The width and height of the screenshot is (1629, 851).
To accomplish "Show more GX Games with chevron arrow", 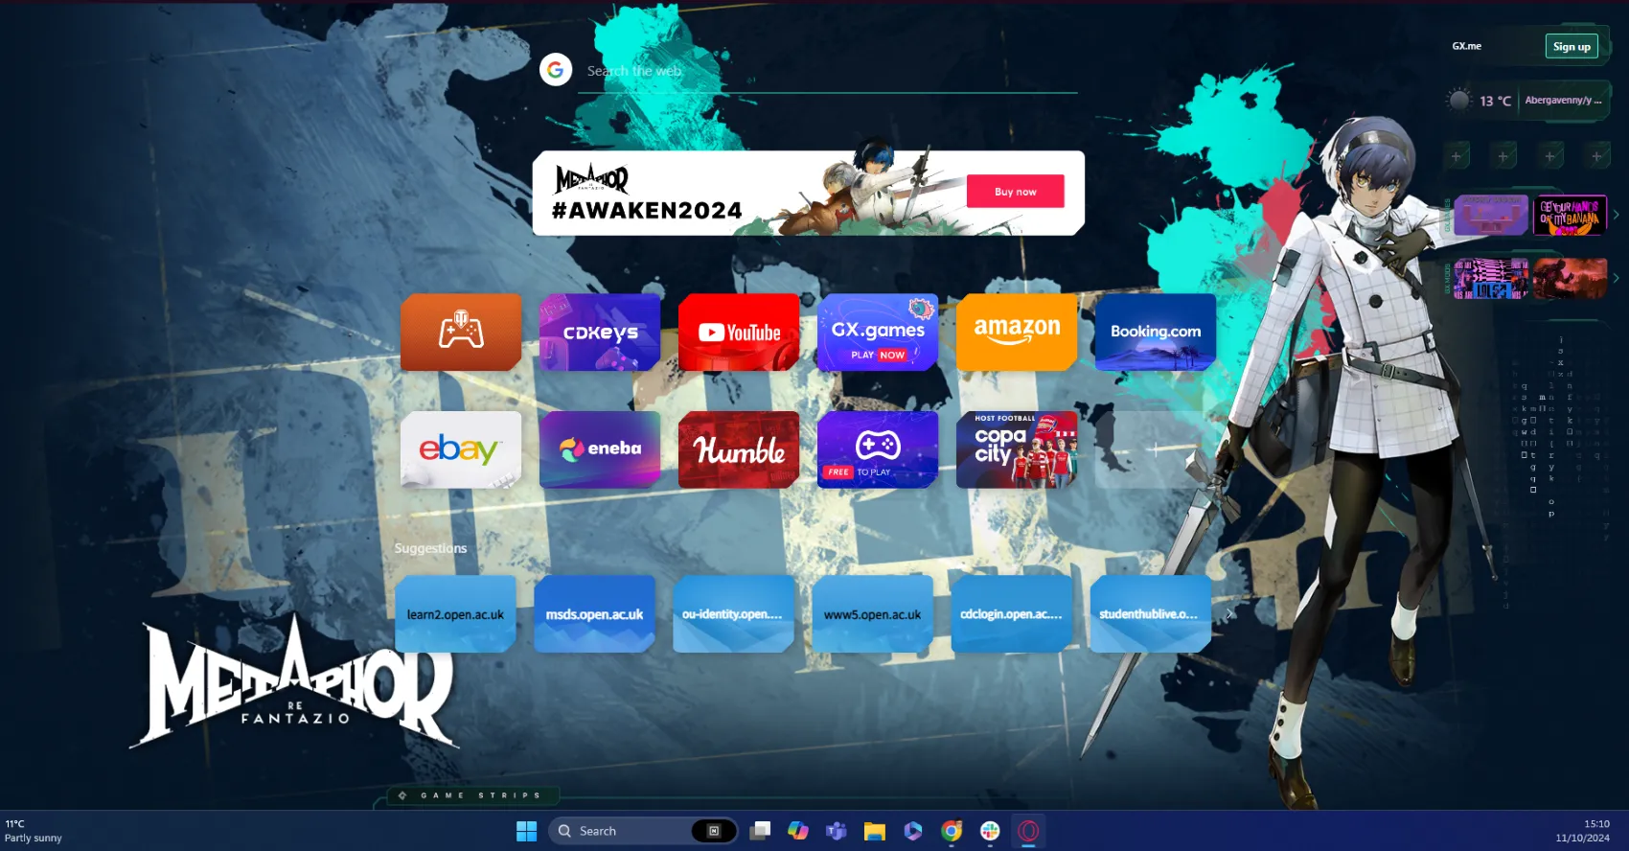I will click(x=1617, y=216).
